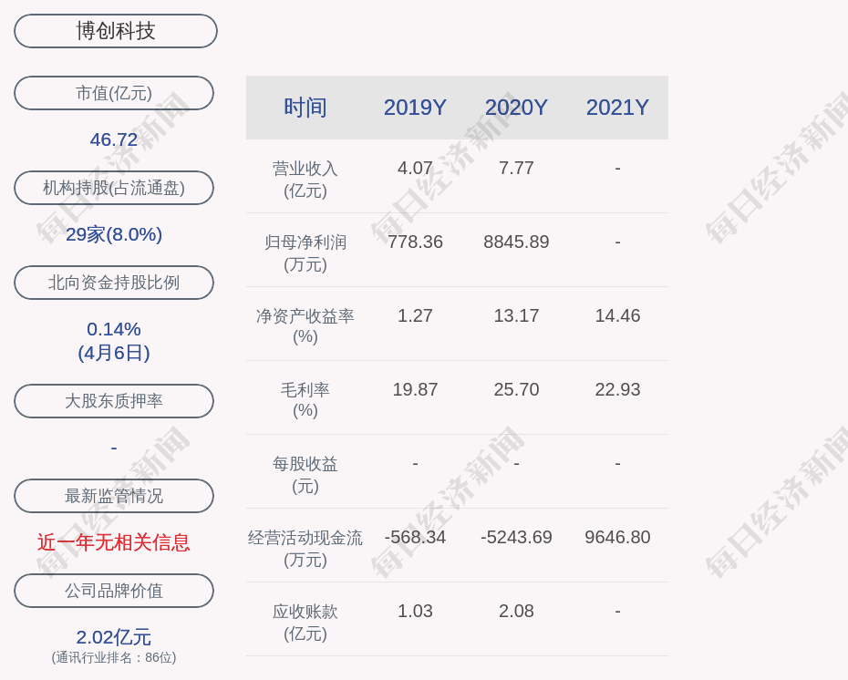848x680 pixels.
Task: Click the red 近一年无相关信息 text
Action: tap(114, 542)
